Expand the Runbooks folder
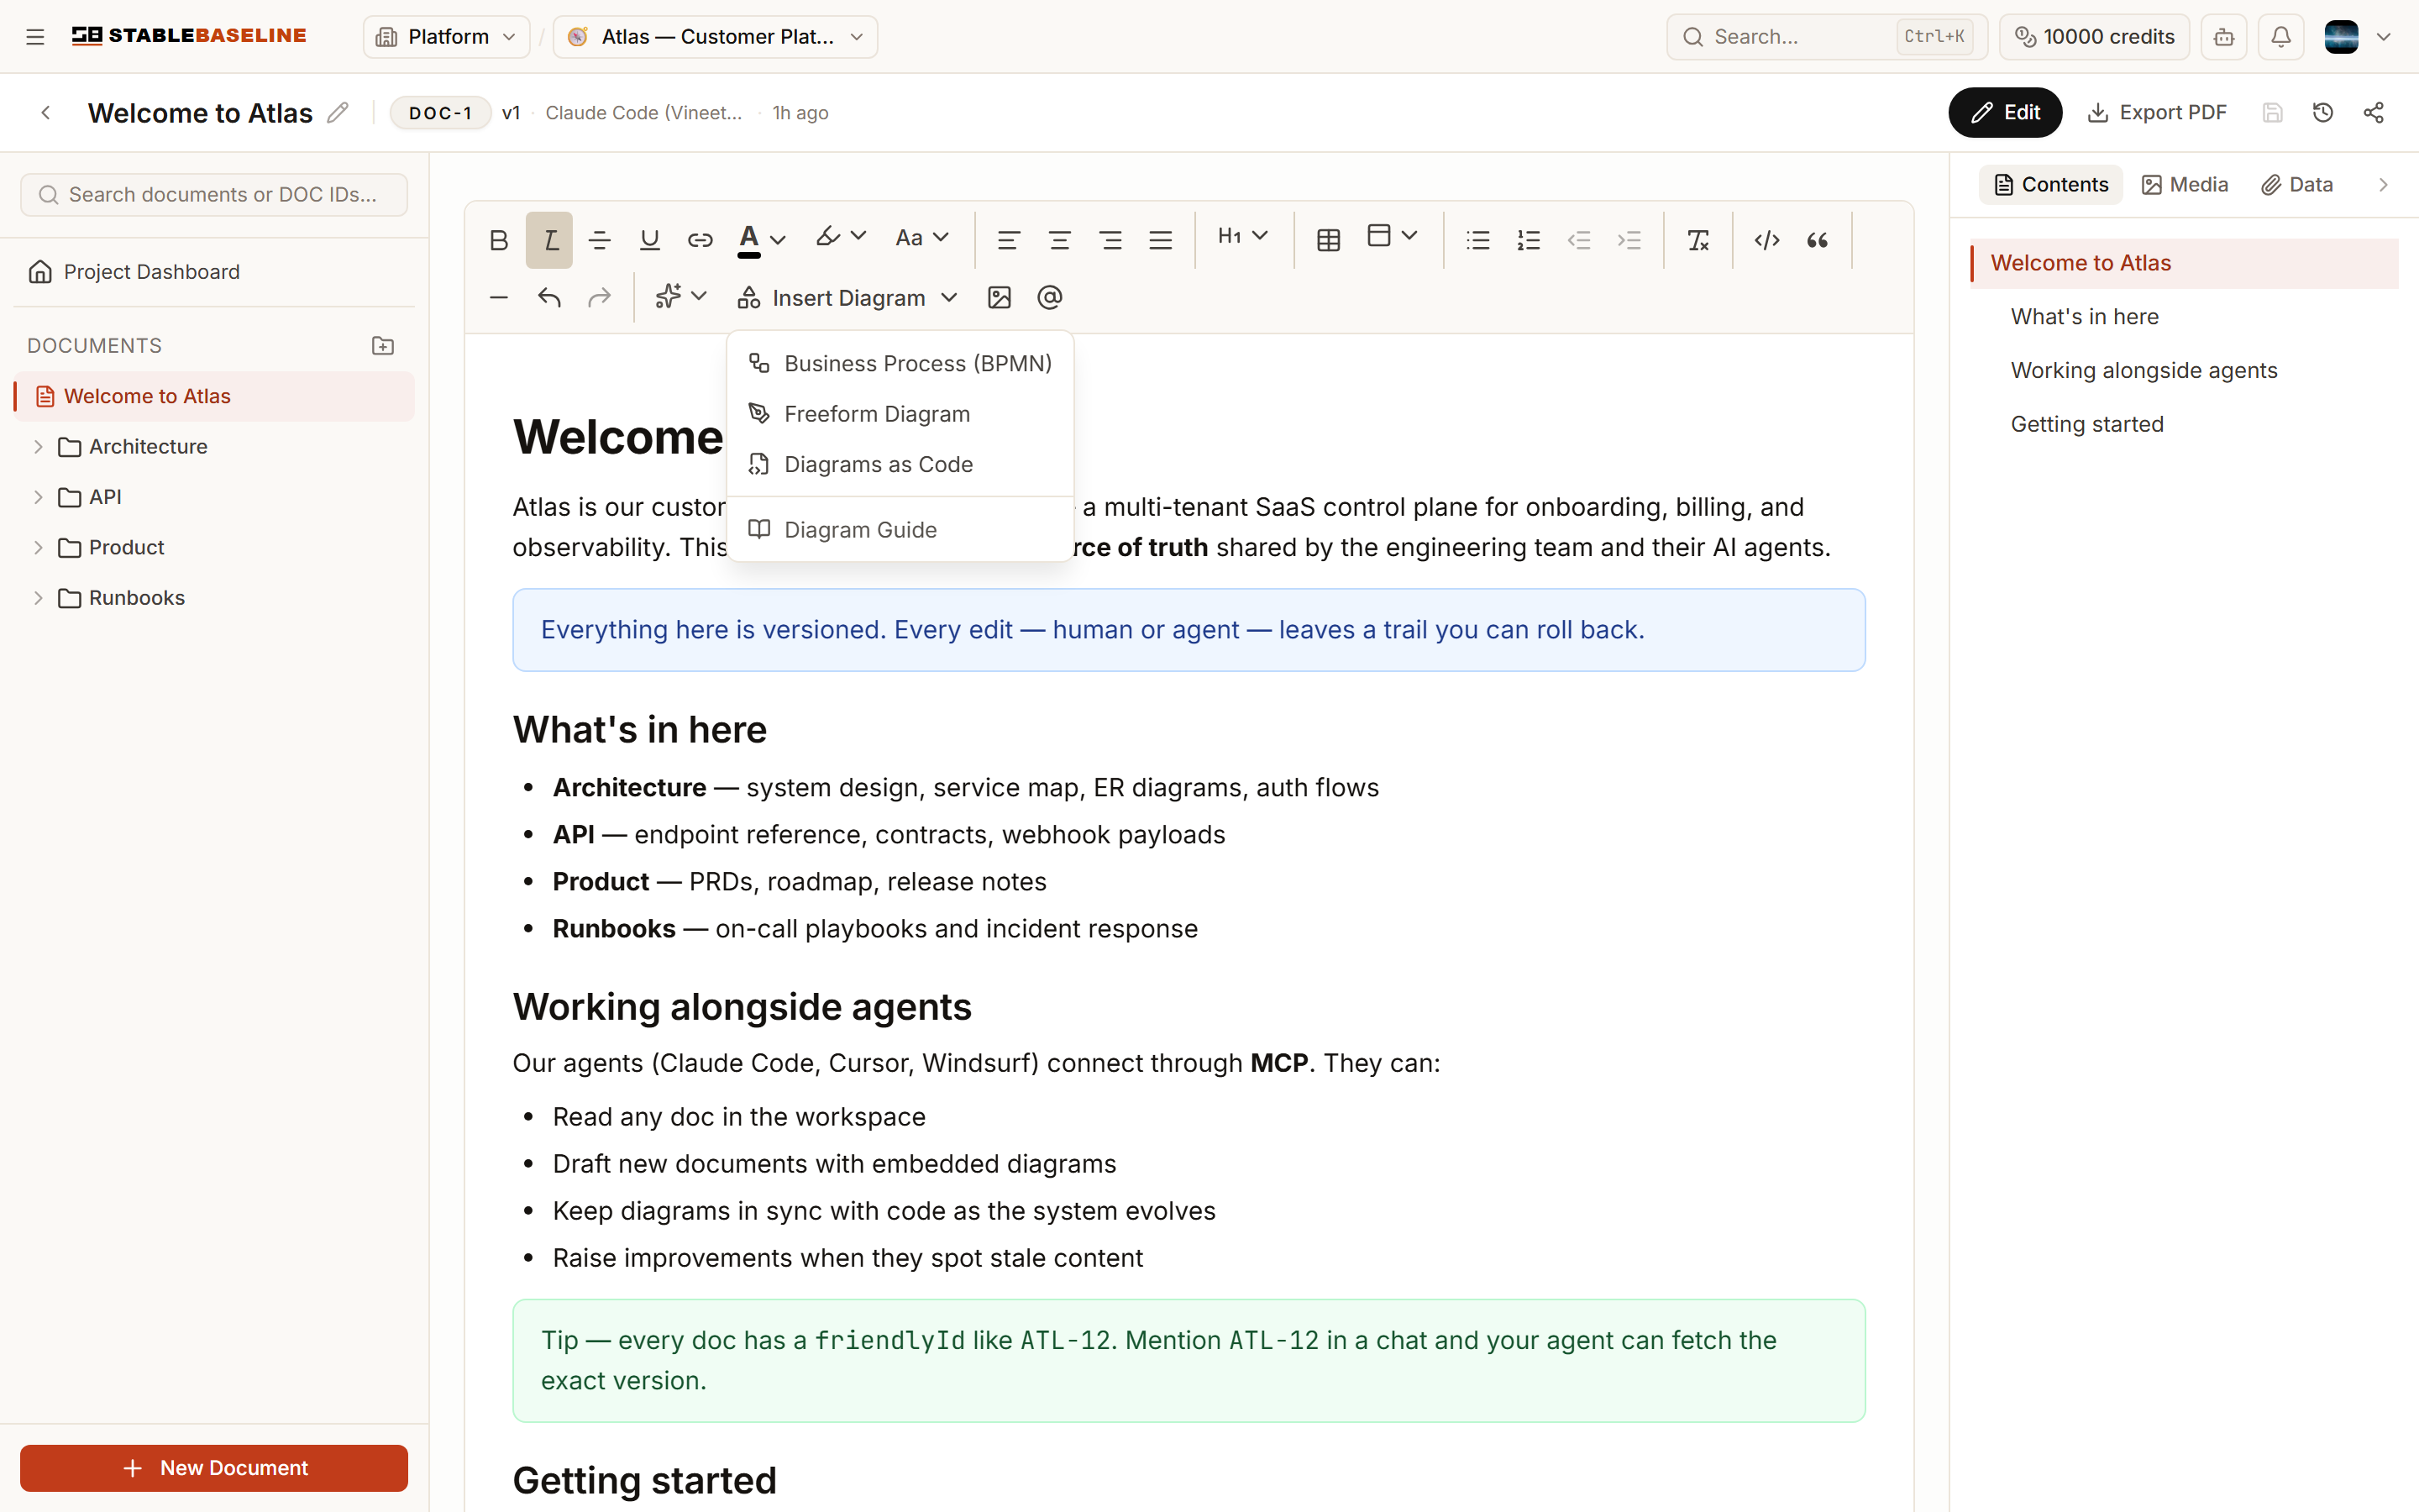Viewport: 2419px width, 1512px height. [x=38, y=598]
